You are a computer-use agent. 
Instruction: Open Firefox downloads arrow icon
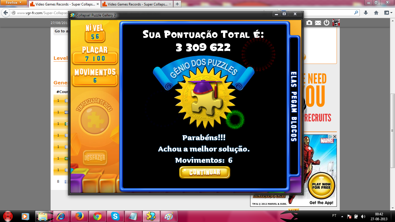(366, 13)
